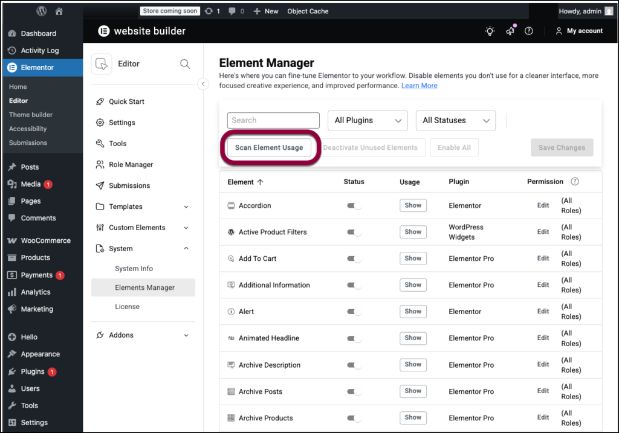
Task: Toggle the Archive Products element status
Action: click(354, 417)
